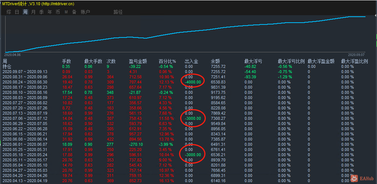Select week row 2020.04.27 ~ 2020.05.03
377x184 pixels.
[x=25, y=170]
